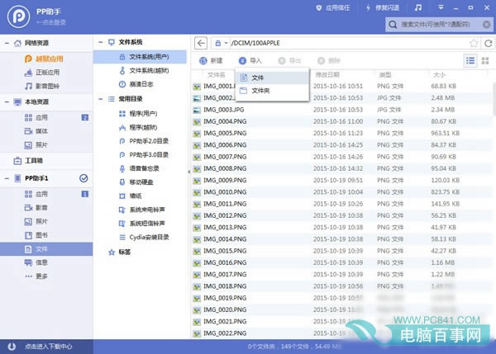Open 语音备忘录 directory
496x354 pixels.
pos(139,168)
